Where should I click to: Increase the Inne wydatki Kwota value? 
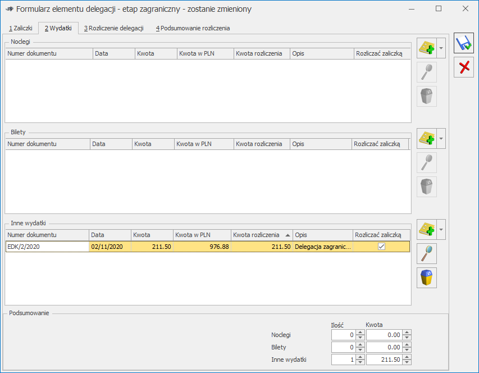(x=407, y=357)
